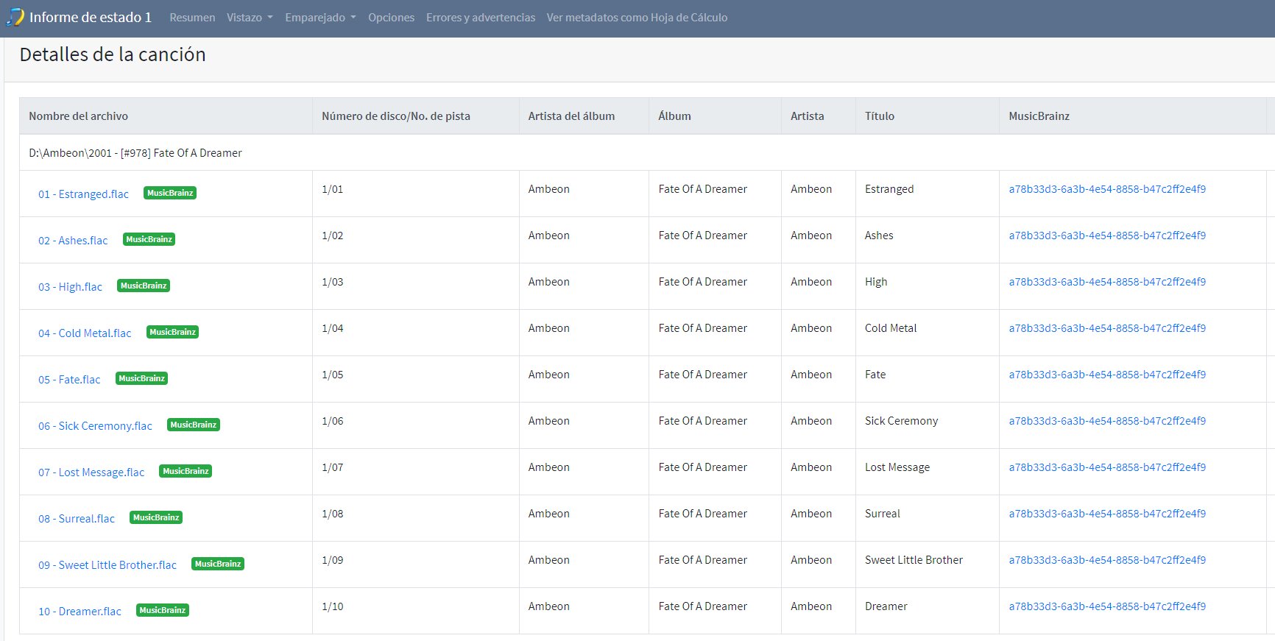This screenshot has width=1275, height=641.
Task: Go to Opciones in the navbar
Action: click(x=391, y=17)
